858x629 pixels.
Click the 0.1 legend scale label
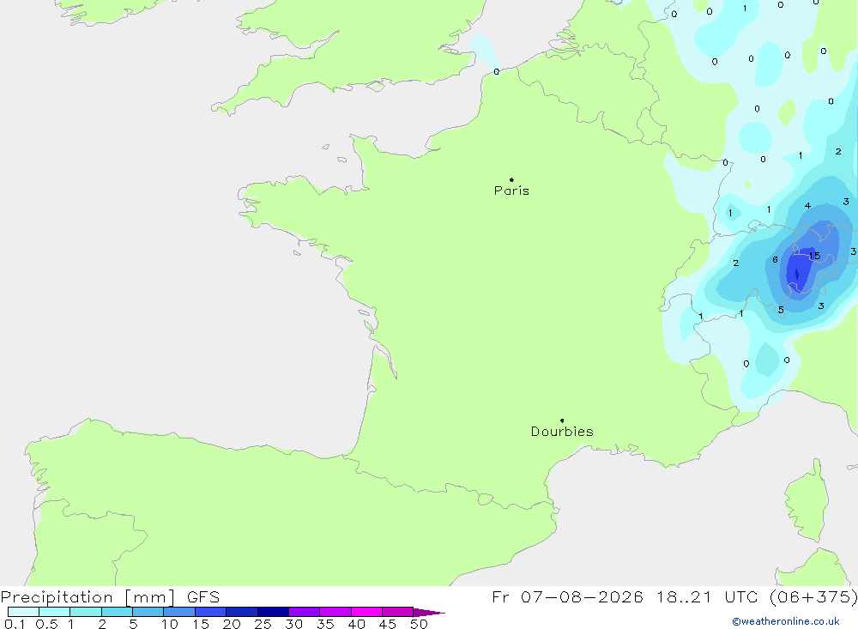15,624
